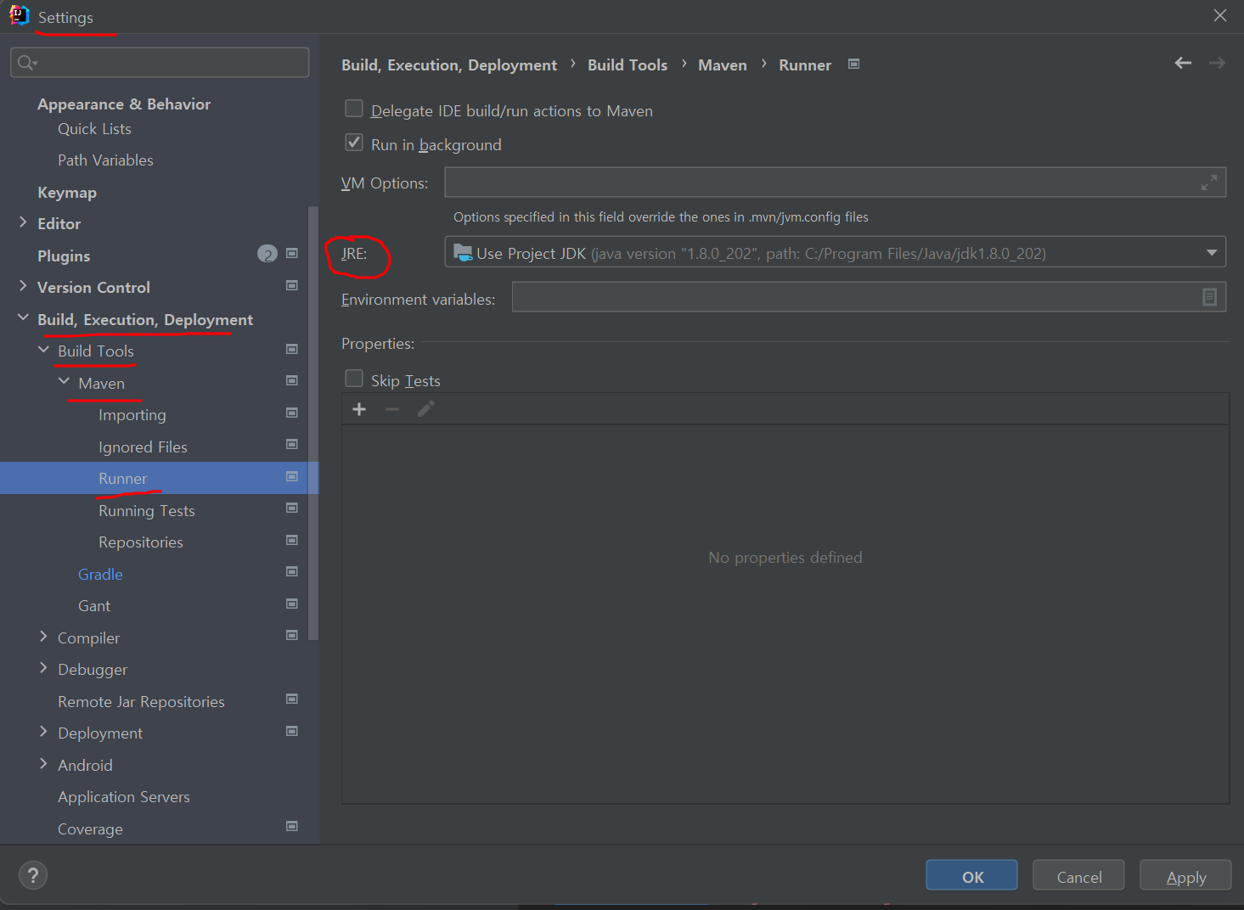The image size is (1244, 910).
Task: Click project icon next to Compiler
Action: coord(292,636)
